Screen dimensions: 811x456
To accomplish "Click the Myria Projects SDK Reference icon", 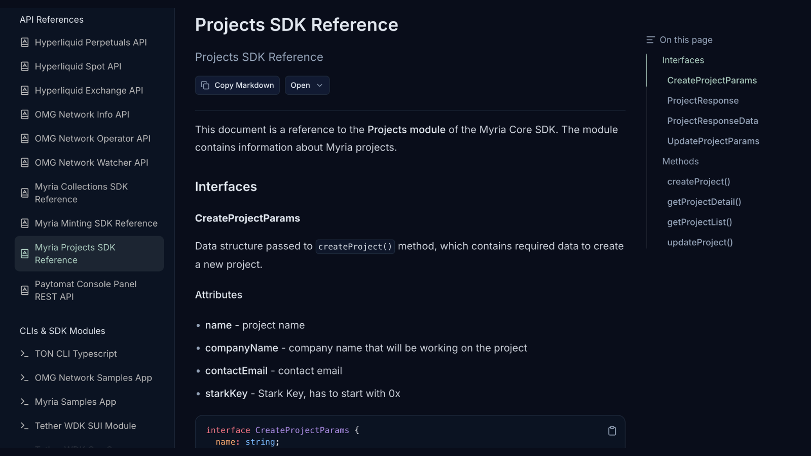I will point(24,254).
